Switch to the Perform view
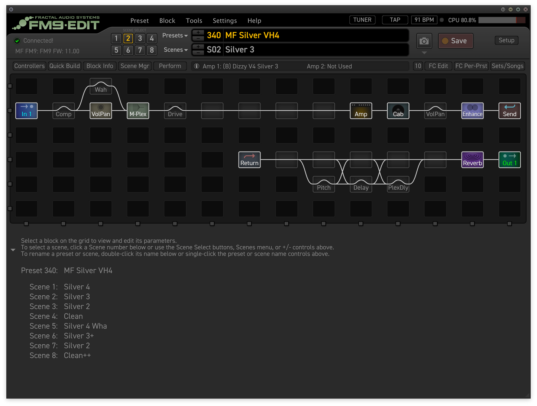This screenshot has height=406, width=537. point(170,66)
